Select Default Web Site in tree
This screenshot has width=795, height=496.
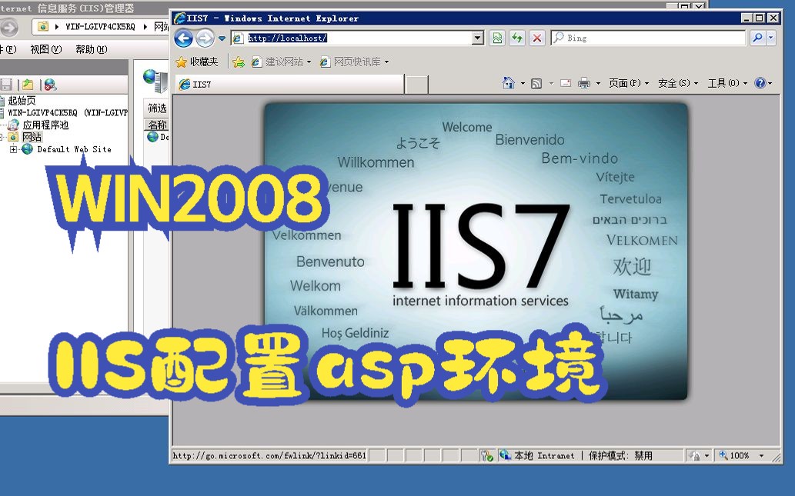pyautogui.click(x=74, y=149)
